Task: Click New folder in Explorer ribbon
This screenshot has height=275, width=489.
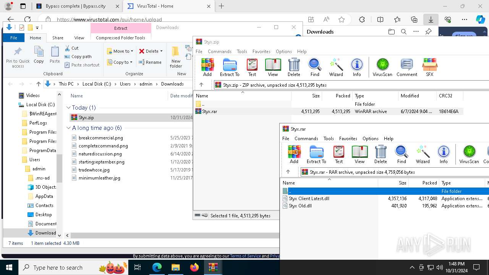Action: 176,57
